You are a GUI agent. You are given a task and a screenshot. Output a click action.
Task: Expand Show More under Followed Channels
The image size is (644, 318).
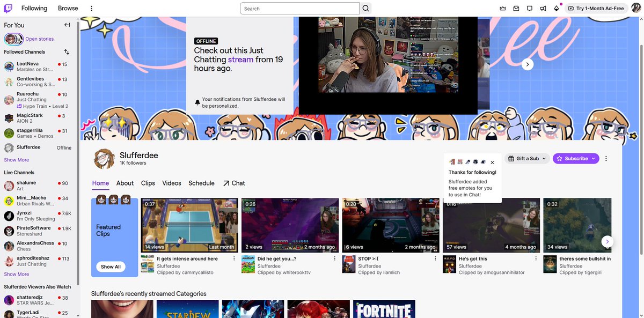(17, 160)
